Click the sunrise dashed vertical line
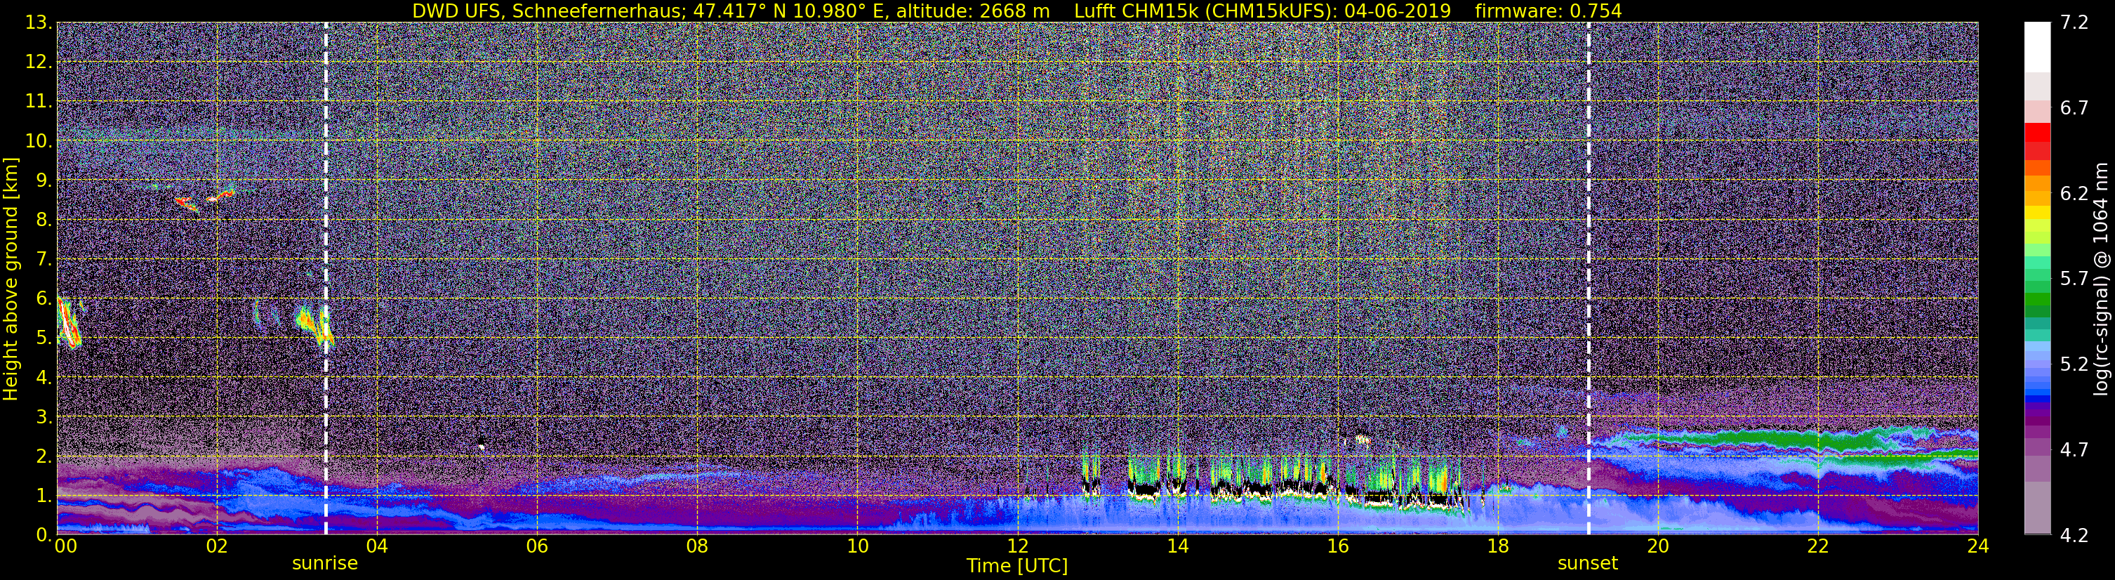The height and width of the screenshot is (580, 2115). (326, 279)
